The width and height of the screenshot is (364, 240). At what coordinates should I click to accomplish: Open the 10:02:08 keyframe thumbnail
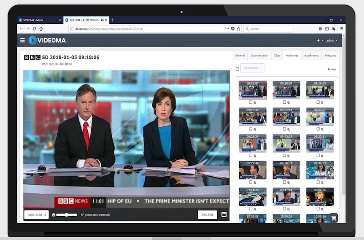(253, 219)
